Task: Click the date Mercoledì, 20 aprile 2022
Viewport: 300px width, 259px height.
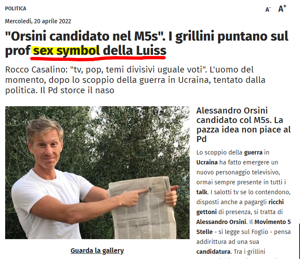Action: coord(38,21)
